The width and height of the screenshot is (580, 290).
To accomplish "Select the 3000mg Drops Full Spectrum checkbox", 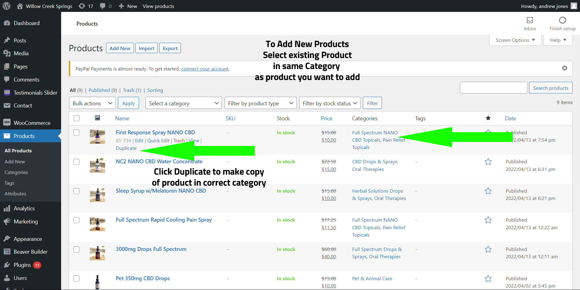I will pyautogui.click(x=76, y=249).
